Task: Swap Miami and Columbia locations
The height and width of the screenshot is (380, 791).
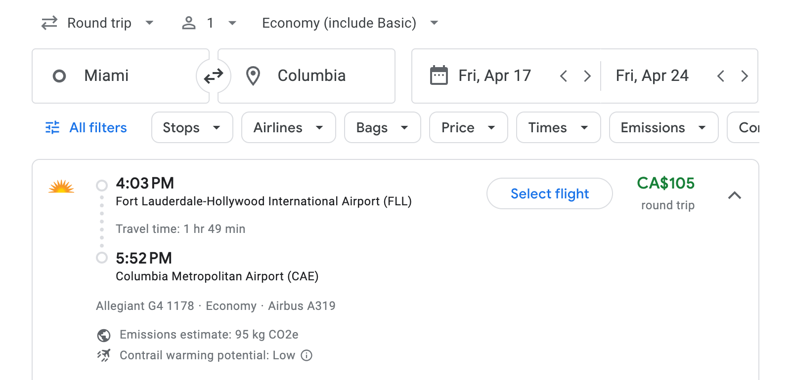Action: [x=213, y=76]
